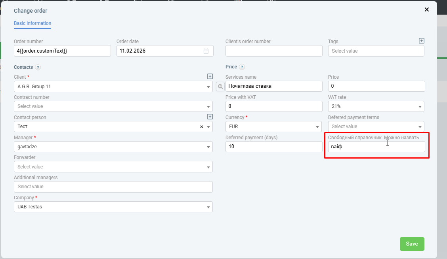Click the Deferred payment (days) field
Screen dimensions: 447x259
(x=274, y=147)
